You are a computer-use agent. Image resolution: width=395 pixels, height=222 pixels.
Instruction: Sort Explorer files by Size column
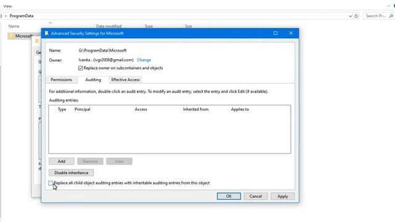click(188, 26)
